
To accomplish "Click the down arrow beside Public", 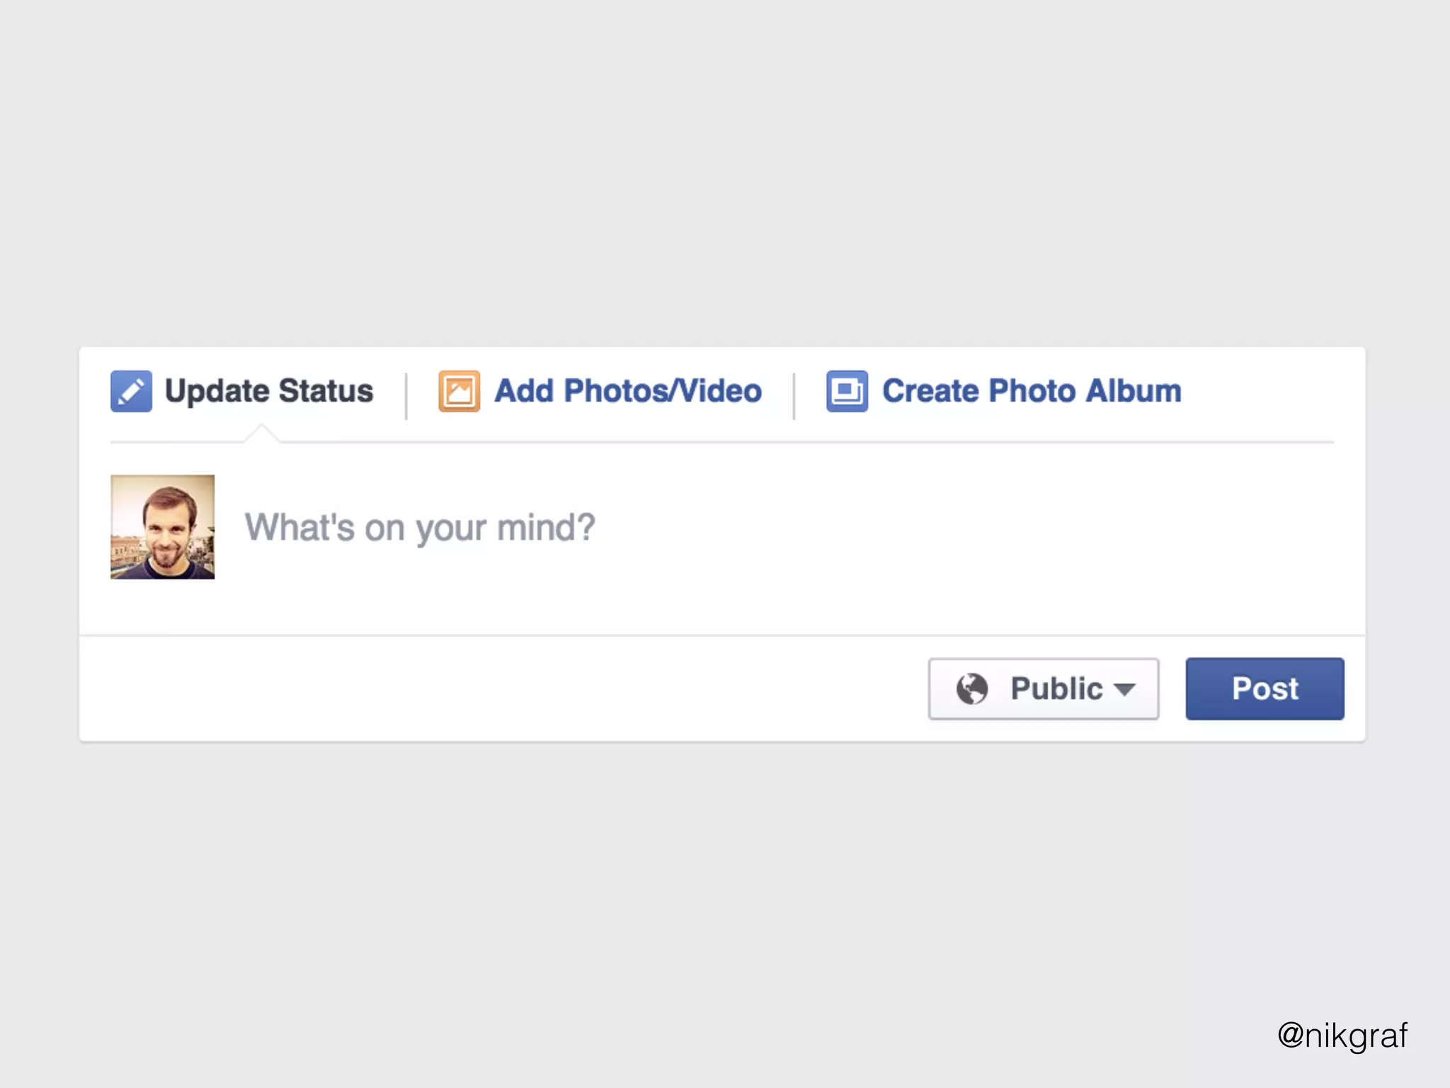I will pyautogui.click(x=1124, y=689).
